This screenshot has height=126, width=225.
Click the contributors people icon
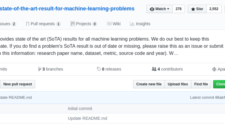(154, 69)
